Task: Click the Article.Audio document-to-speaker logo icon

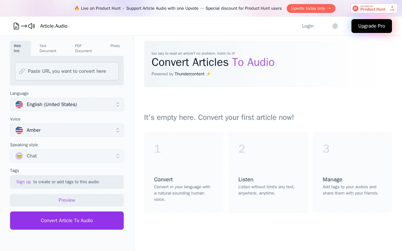Action: (x=24, y=26)
